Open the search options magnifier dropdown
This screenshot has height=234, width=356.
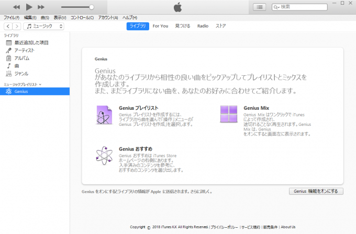pos(276,7)
